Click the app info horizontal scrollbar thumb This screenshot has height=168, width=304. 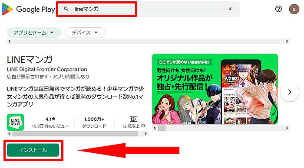(75, 134)
